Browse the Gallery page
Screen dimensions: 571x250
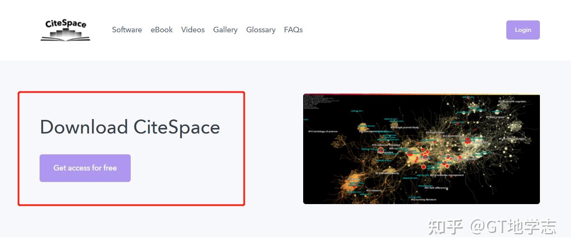[x=225, y=30]
